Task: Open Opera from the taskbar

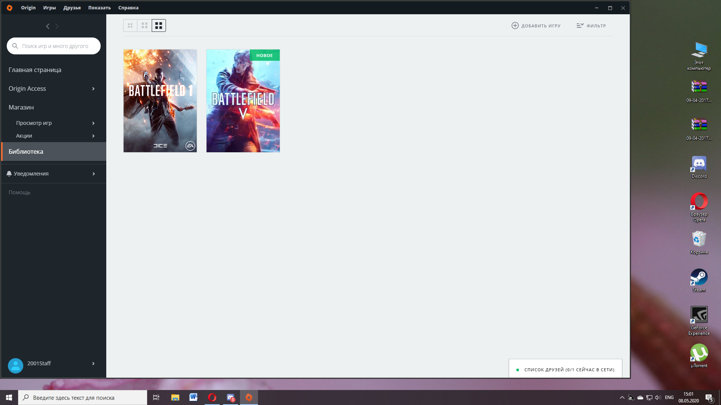Action: [x=212, y=397]
